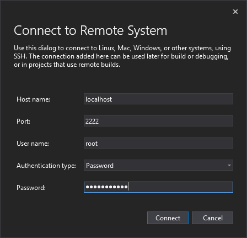Click the Host name field containing localhost
This screenshot has height=238, width=247.
pos(158,99)
